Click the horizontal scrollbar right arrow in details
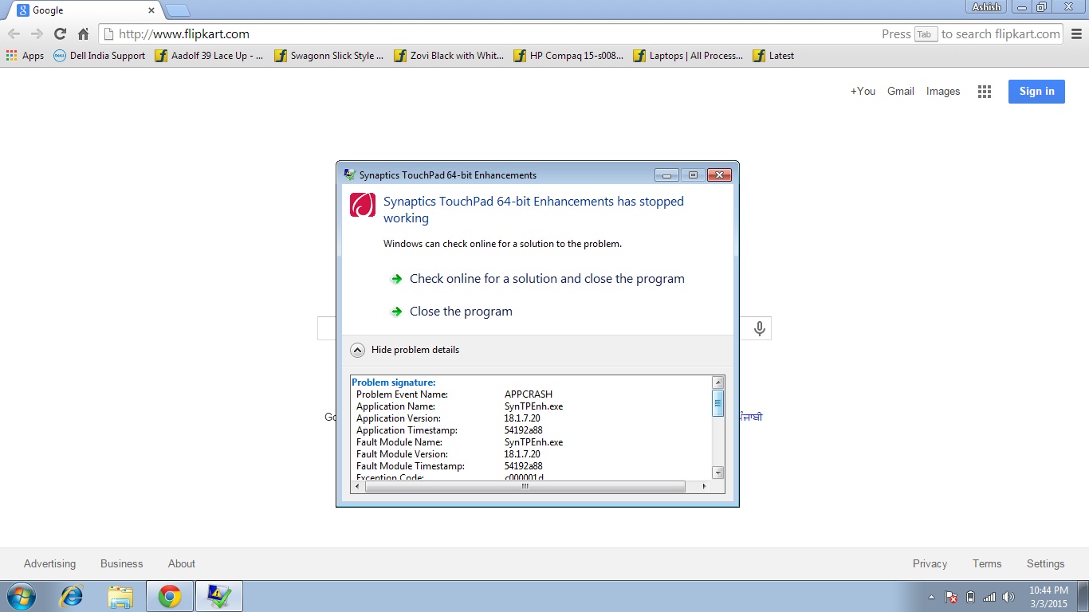1089x612 pixels. point(704,486)
